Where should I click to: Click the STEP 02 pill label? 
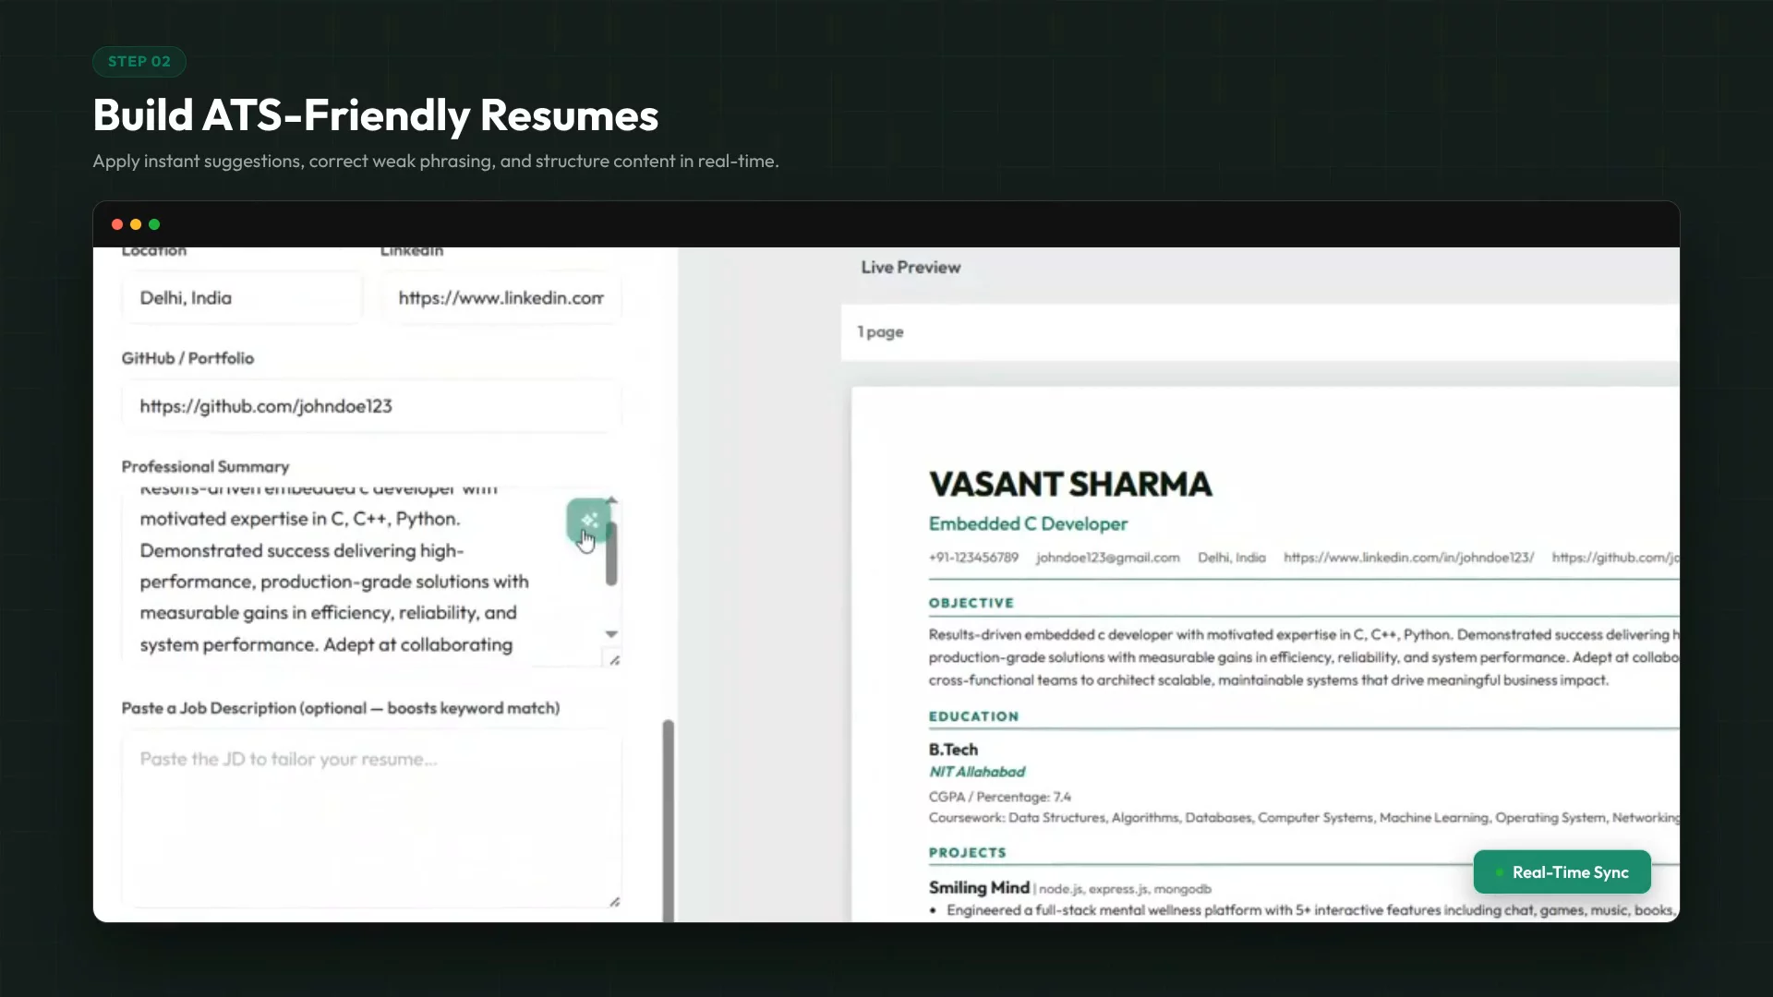pos(139,62)
